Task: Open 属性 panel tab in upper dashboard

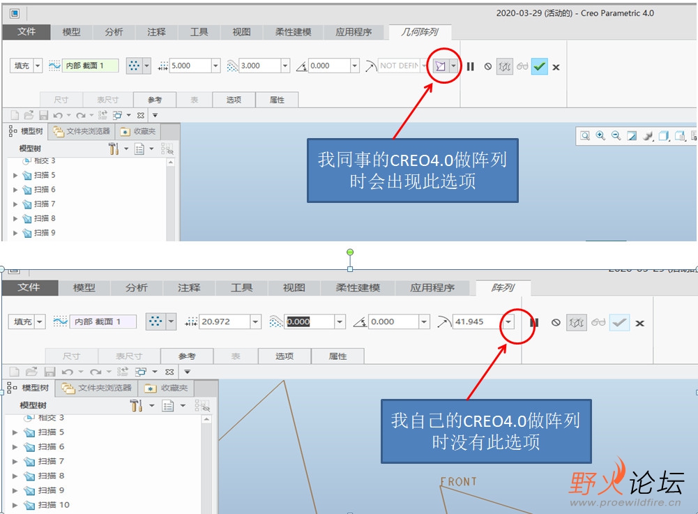Action: [277, 100]
